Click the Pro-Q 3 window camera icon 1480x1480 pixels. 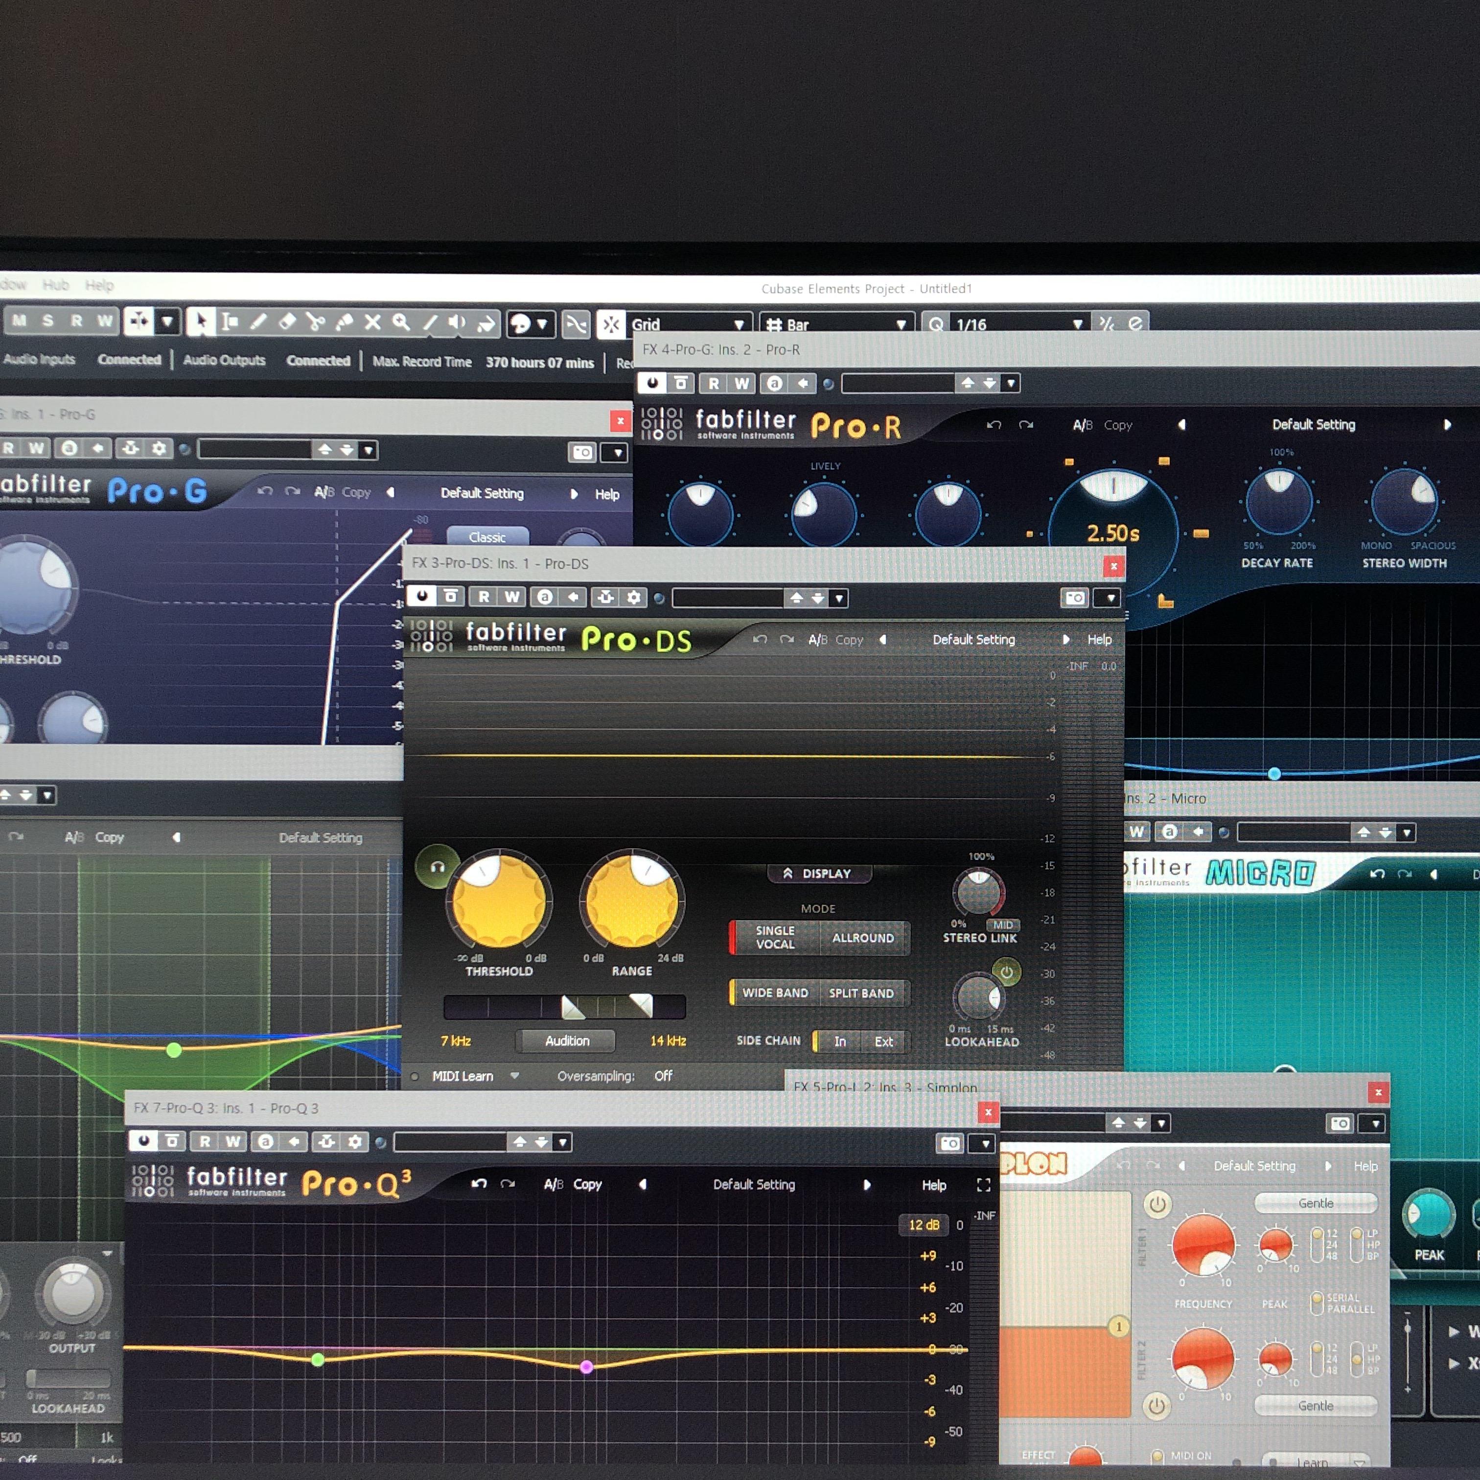(950, 1143)
